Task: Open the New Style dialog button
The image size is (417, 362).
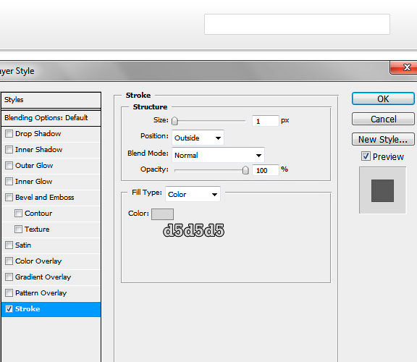Action: point(383,140)
